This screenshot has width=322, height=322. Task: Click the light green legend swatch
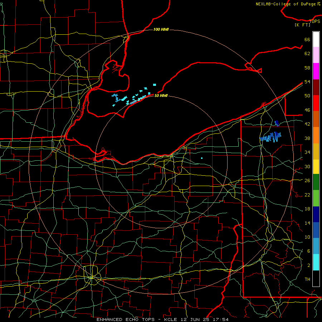click(316, 198)
